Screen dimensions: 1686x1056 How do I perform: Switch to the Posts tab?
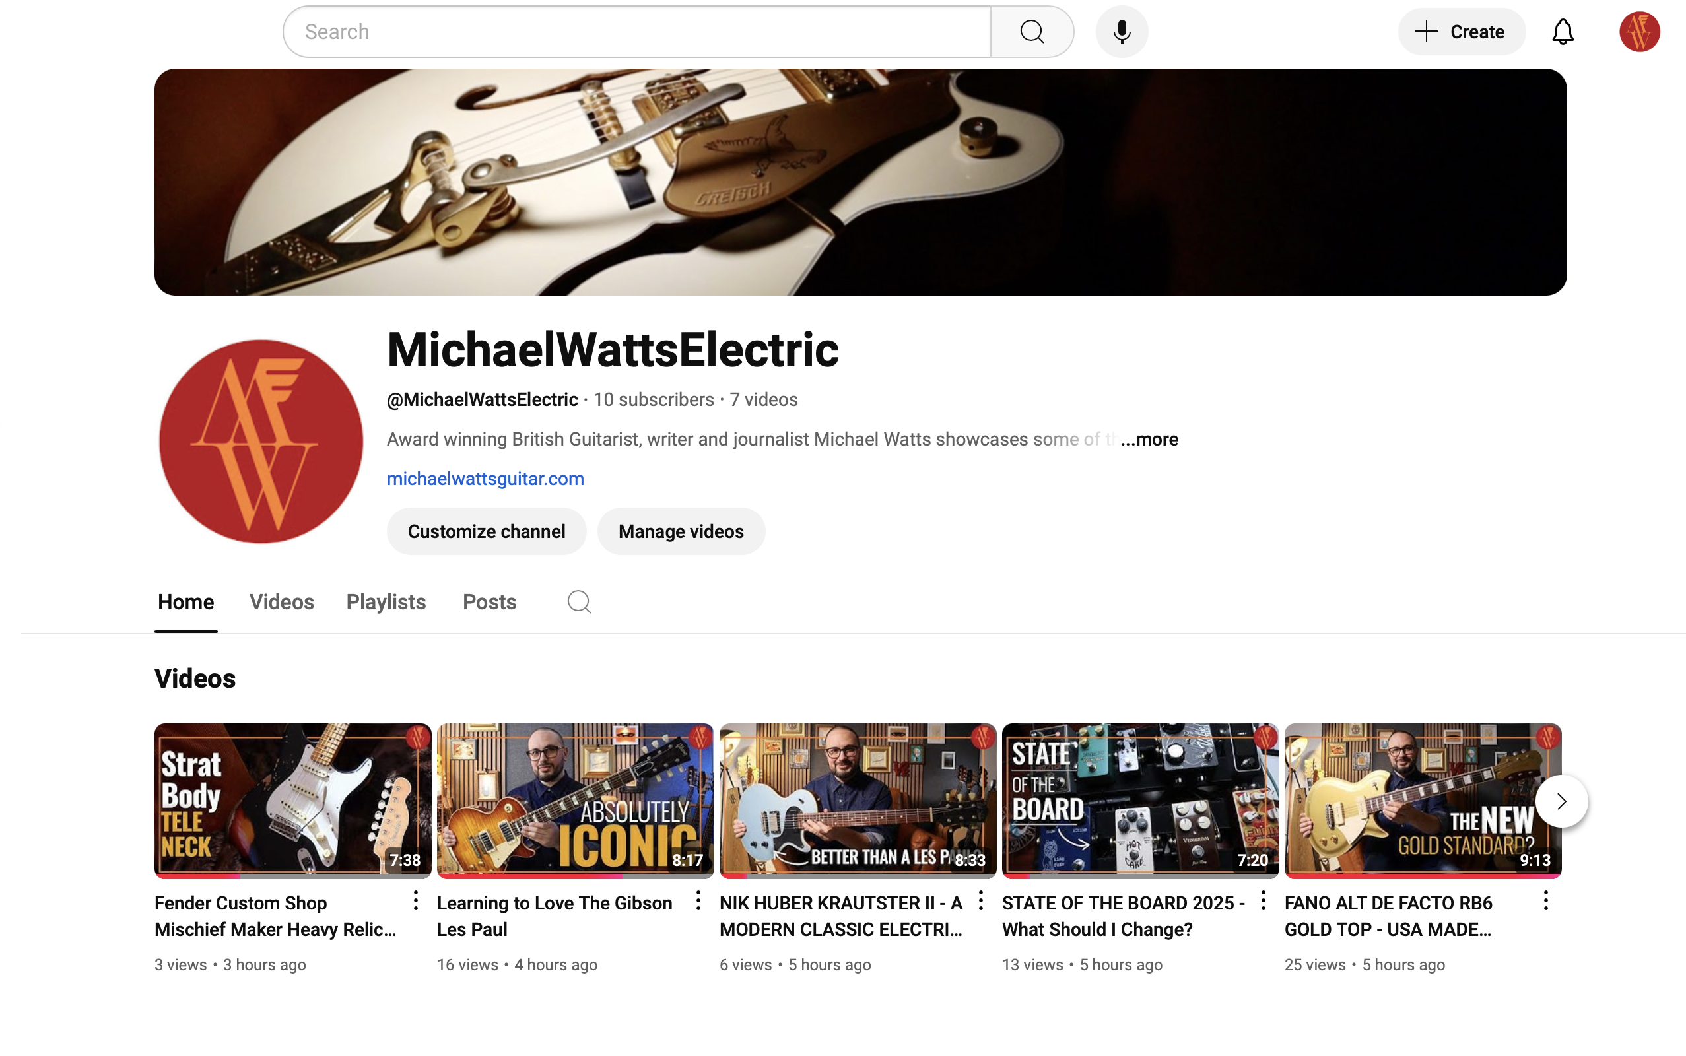coord(489,602)
